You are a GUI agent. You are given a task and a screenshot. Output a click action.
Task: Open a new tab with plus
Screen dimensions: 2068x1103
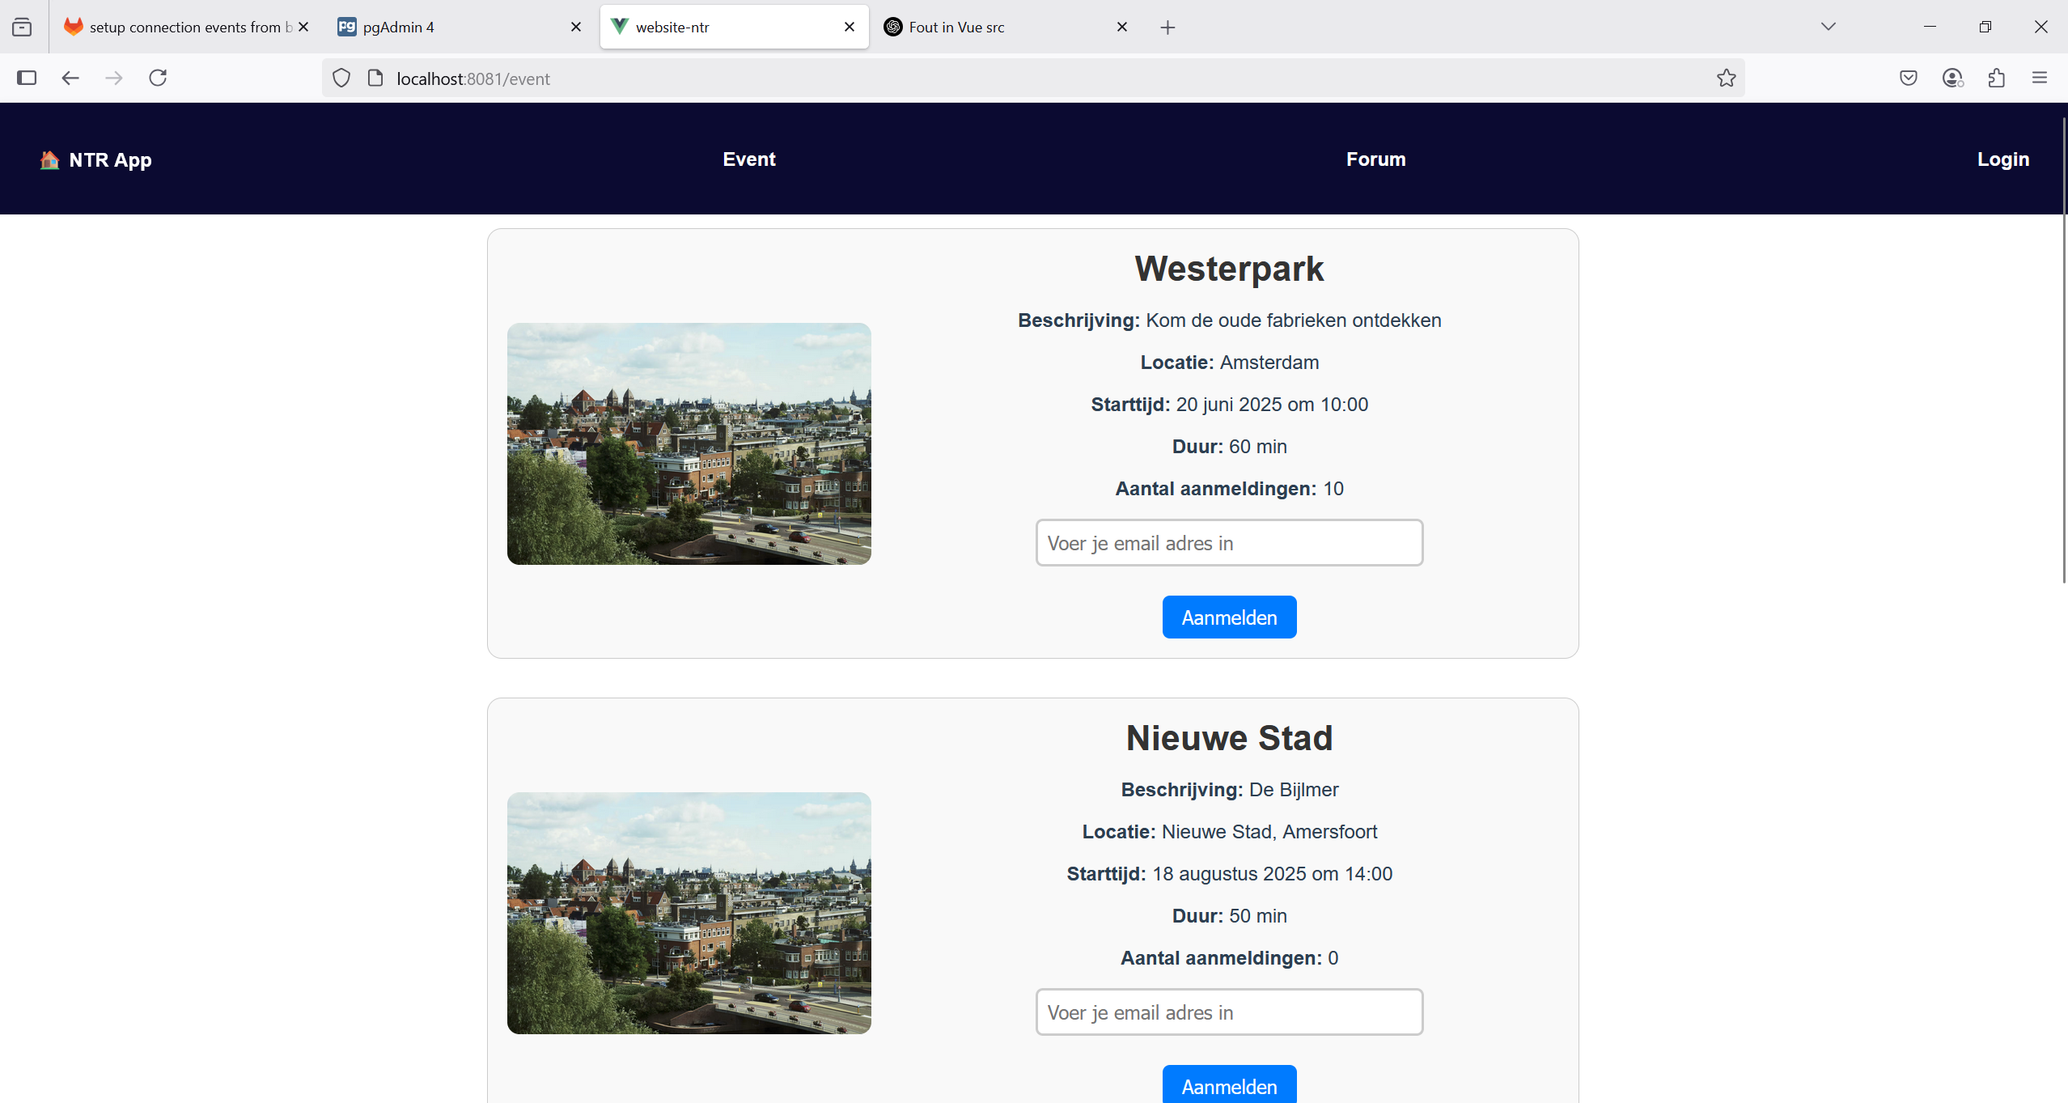pos(1167,28)
